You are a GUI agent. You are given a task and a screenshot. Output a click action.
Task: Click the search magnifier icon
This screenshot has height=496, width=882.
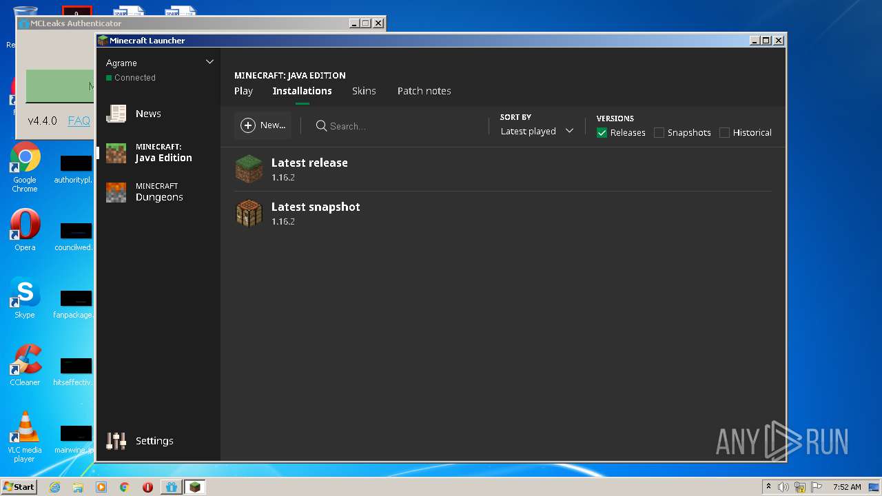[x=321, y=126]
